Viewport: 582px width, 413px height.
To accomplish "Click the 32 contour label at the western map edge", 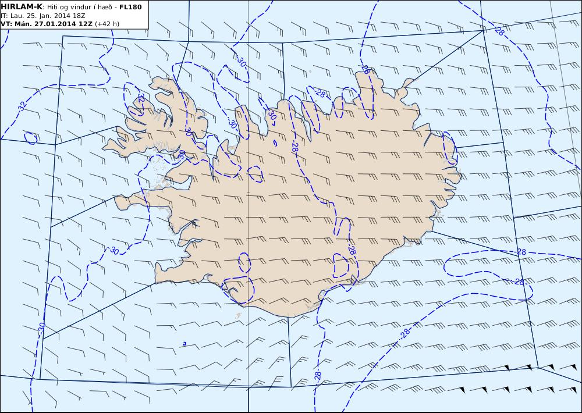I will (23, 106).
